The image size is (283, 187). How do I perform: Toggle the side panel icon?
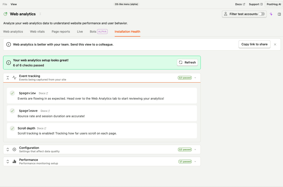point(279,14)
